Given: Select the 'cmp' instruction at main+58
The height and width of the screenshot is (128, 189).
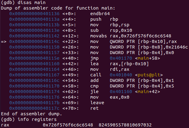Looking at the screenshot, I should tap(94, 86).
